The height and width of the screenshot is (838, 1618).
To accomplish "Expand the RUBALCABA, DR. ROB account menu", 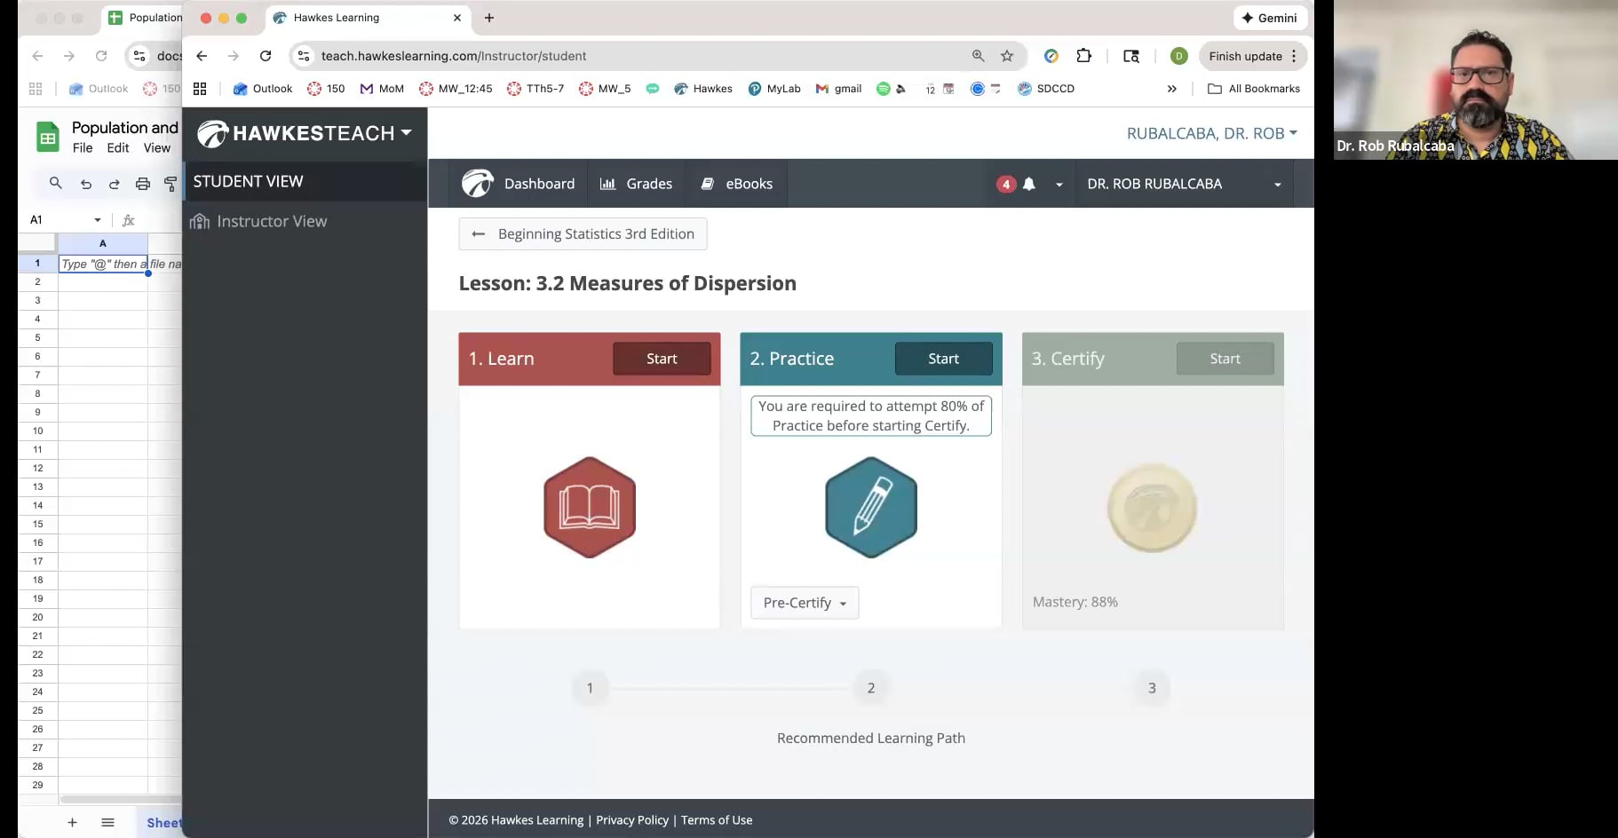I will pyautogui.click(x=1211, y=133).
